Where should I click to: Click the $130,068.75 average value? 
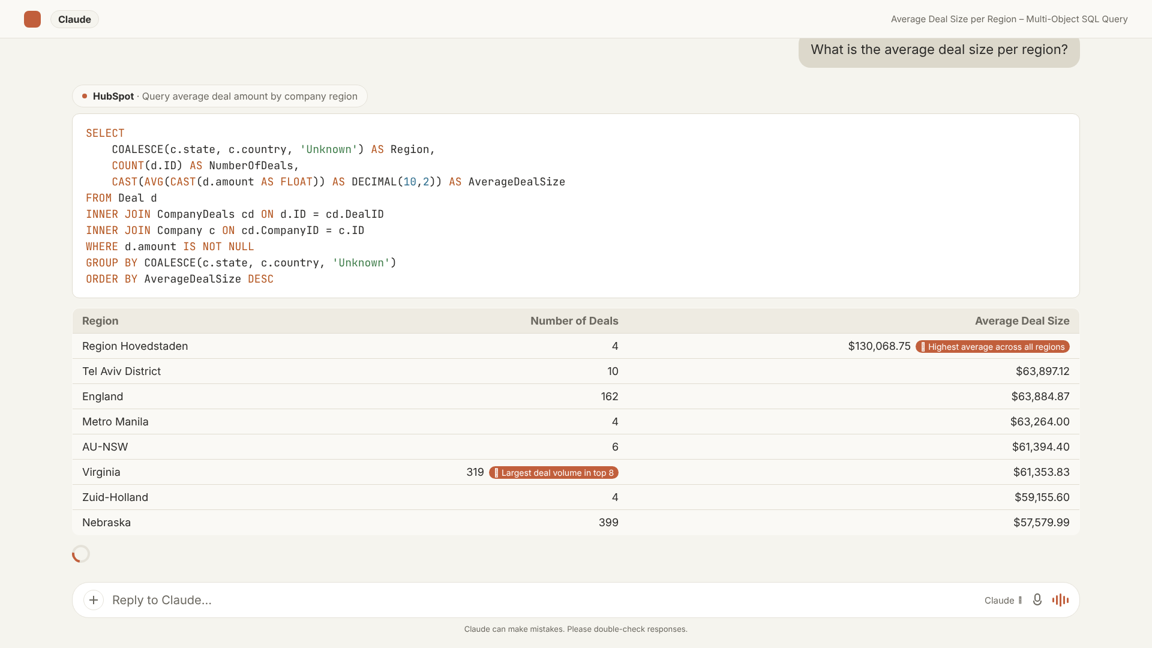(x=879, y=346)
